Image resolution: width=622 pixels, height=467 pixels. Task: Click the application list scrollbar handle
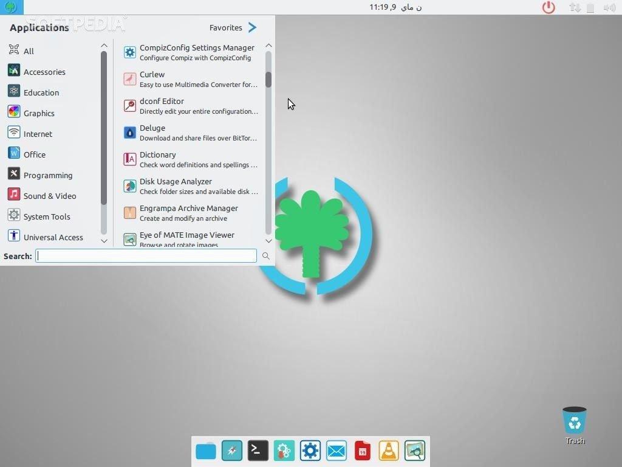click(x=268, y=79)
